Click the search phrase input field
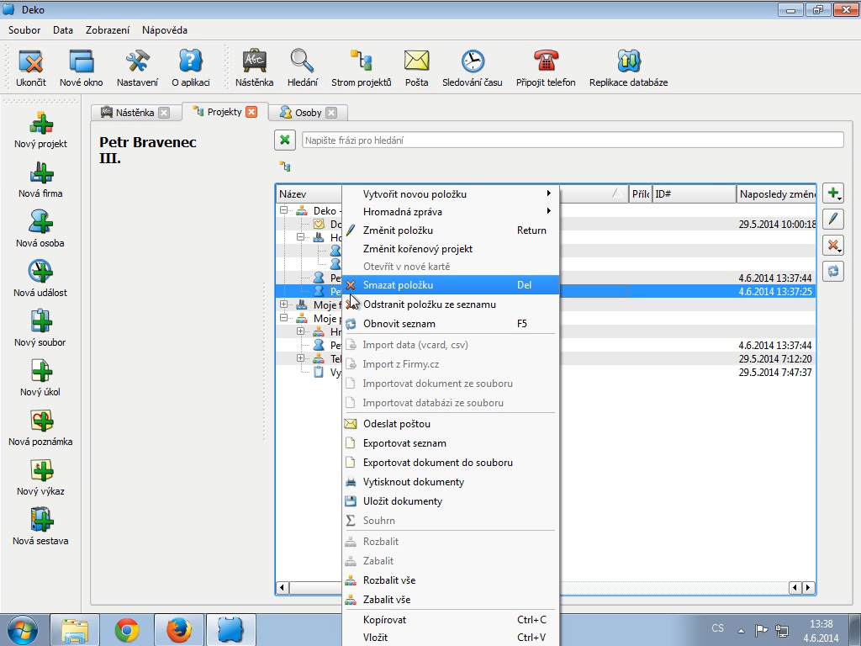The width and height of the screenshot is (861, 646). point(572,140)
